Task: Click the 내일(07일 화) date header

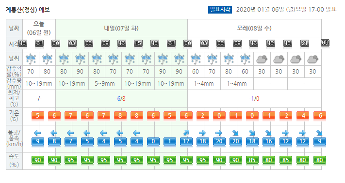Action: tap(121, 28)
